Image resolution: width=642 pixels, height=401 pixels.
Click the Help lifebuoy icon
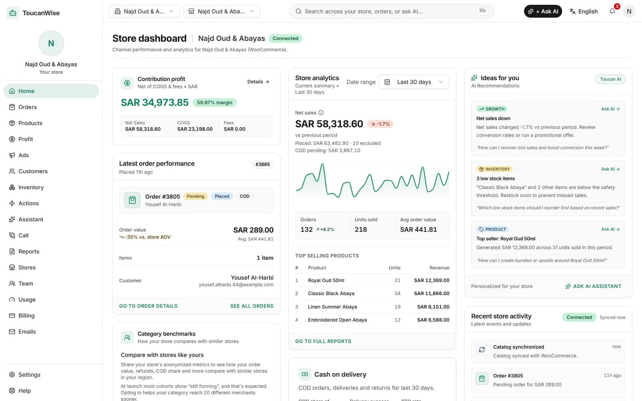click(12, 391)
